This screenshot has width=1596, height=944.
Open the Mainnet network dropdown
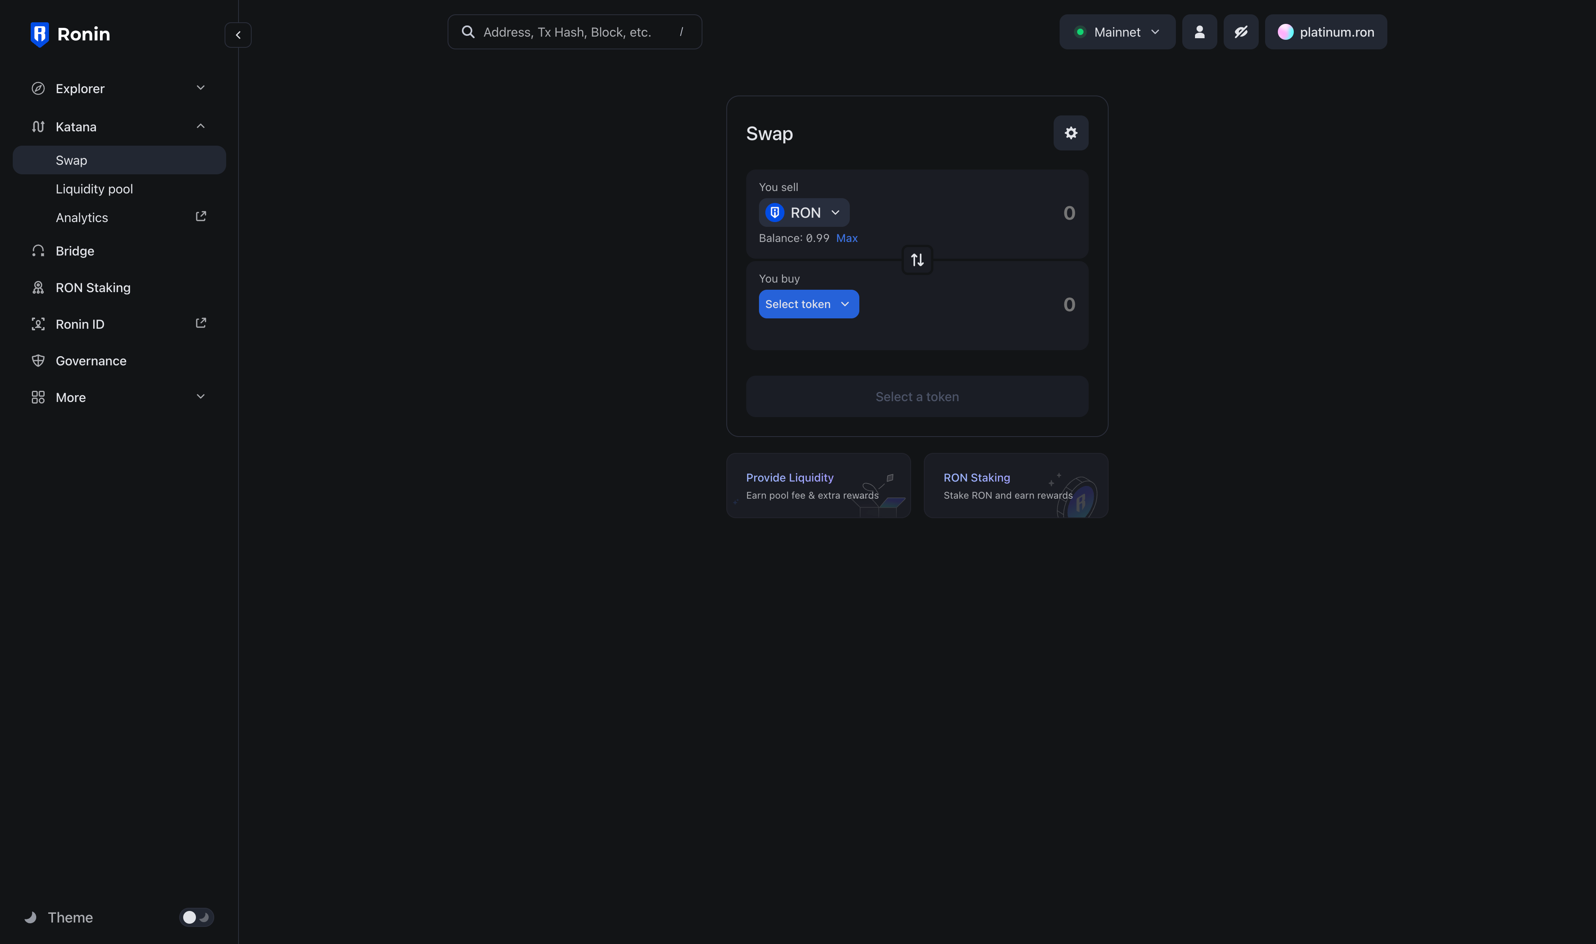click(x=1117, y=32)
